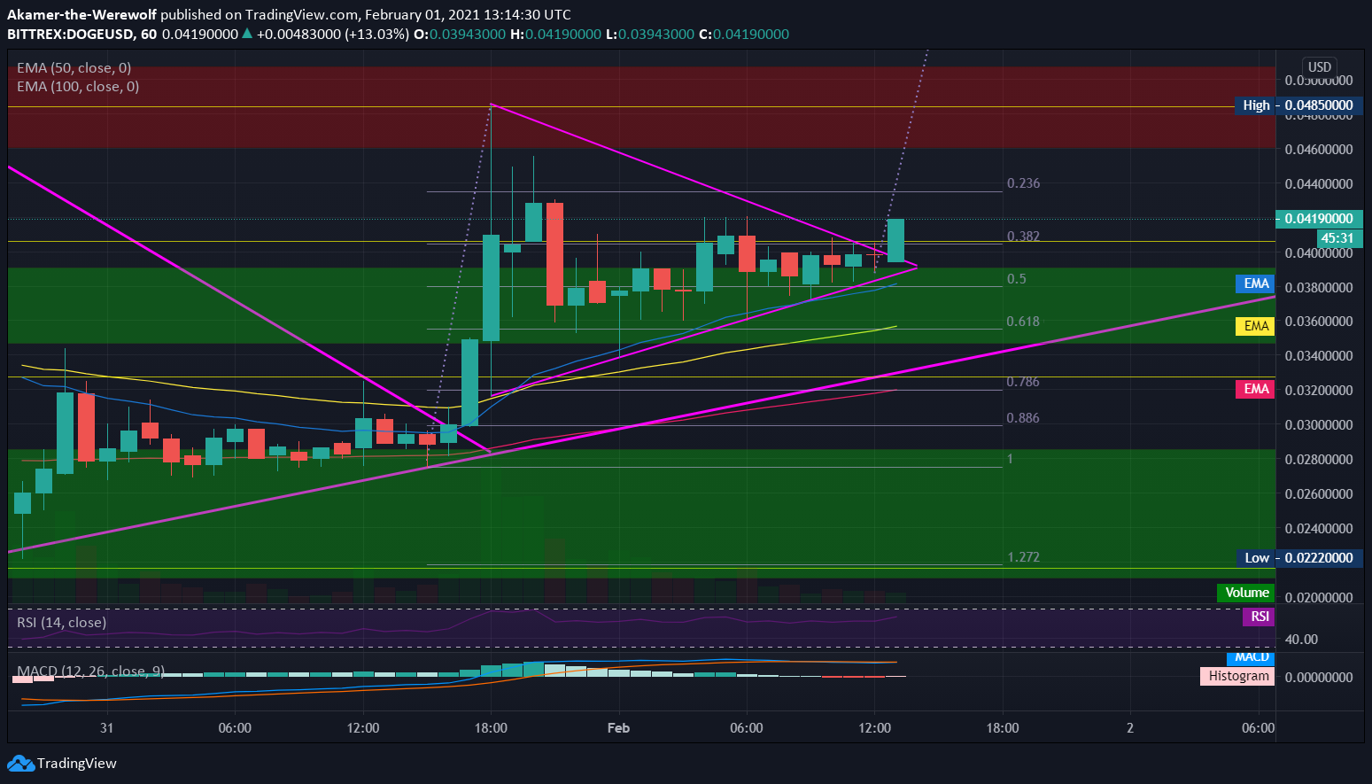Click the TradingView wordmark text
This screenshot has height=784, width=1372.
(77, 764)
